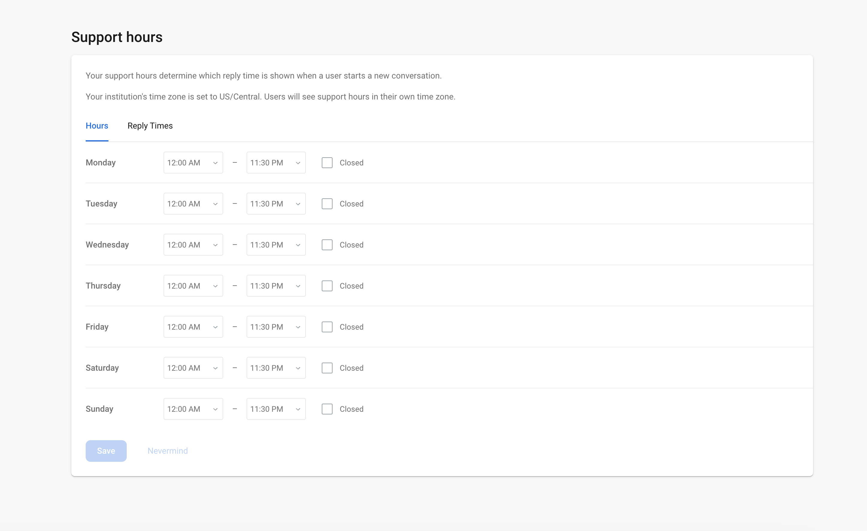867x531 pixels.
Task: Expand Sunday start time selector
Action: [x=193, y=409]
